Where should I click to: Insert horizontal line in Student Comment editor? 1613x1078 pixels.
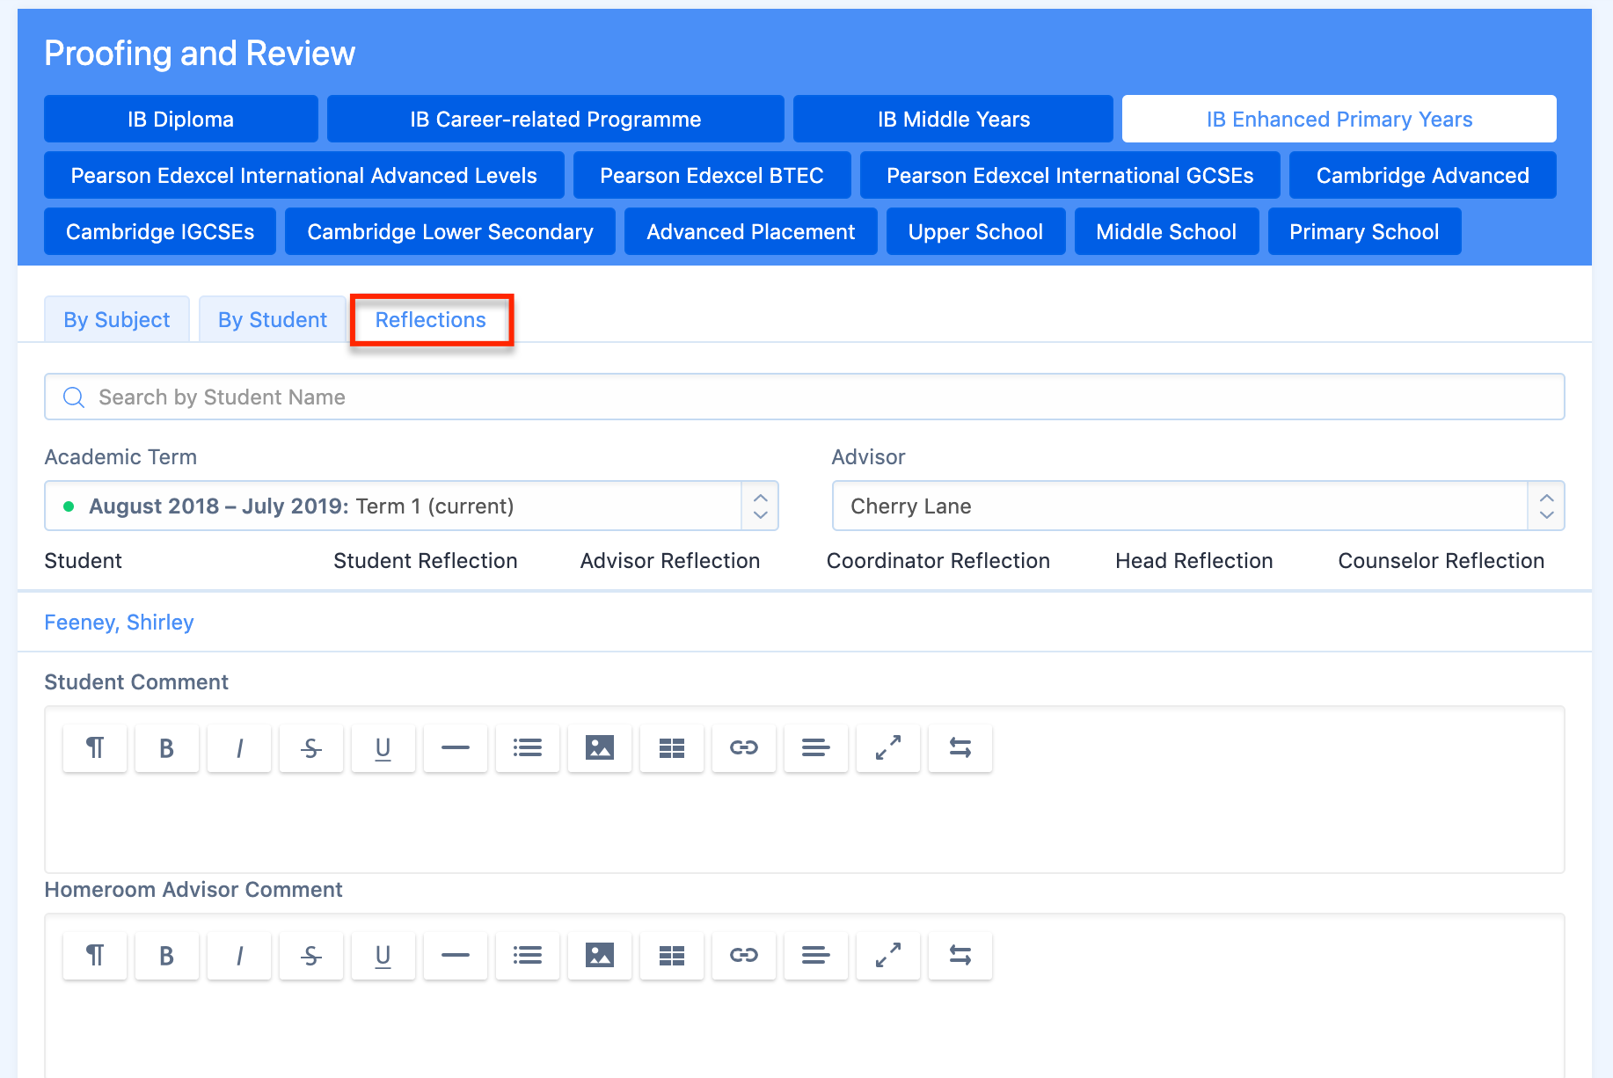456,748
